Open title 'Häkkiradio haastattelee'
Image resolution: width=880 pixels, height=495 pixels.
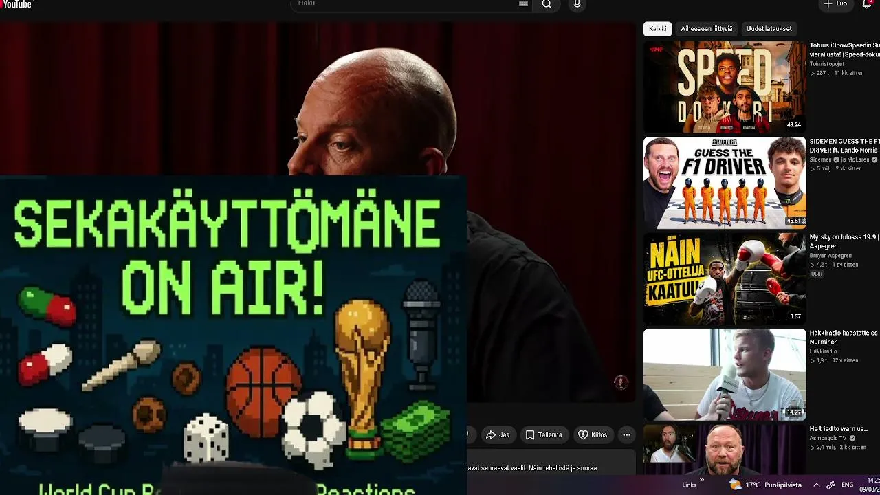click(844, 337)
